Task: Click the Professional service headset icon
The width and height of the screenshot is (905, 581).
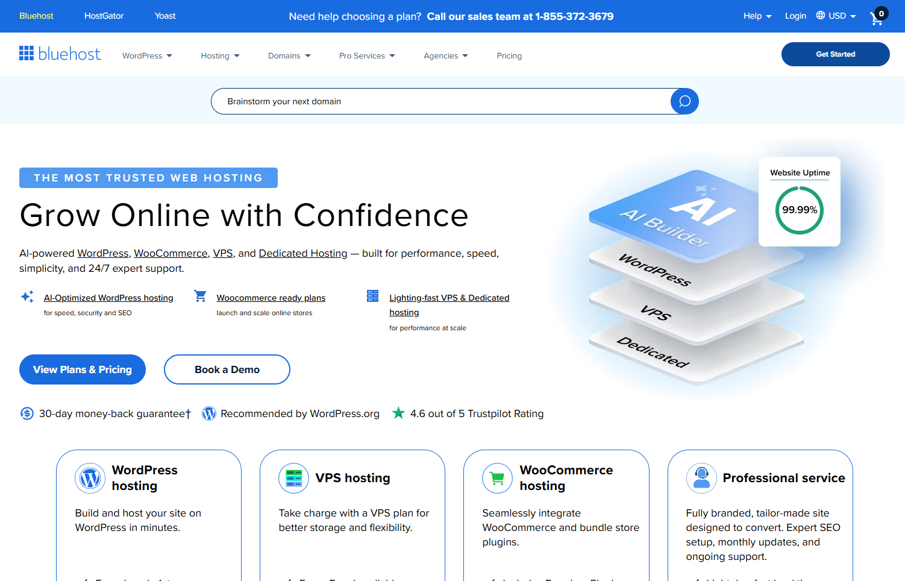Action: coord(701,479)
